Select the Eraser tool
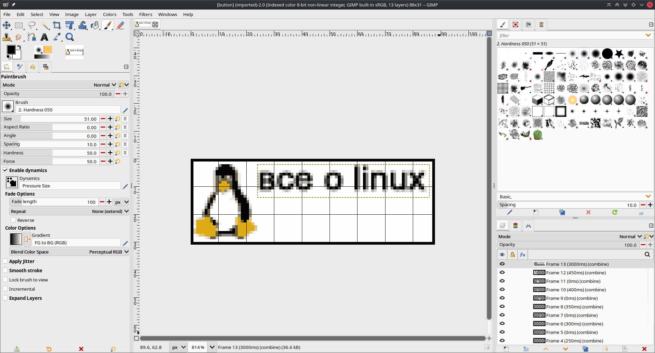The image size is (655, 353). 120,25
